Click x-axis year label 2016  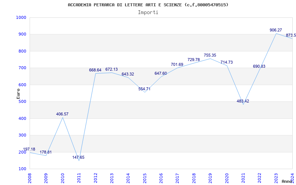(x=161, y=178)
